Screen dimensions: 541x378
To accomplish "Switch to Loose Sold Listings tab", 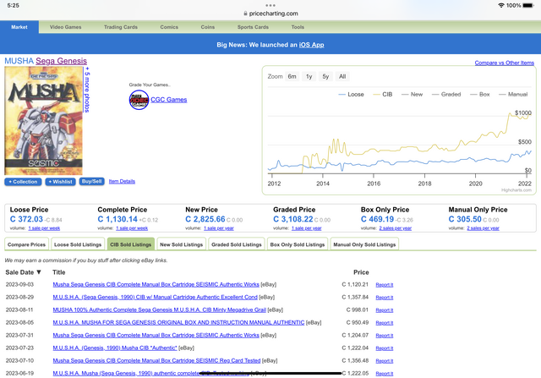I will (x=78, y=244).
